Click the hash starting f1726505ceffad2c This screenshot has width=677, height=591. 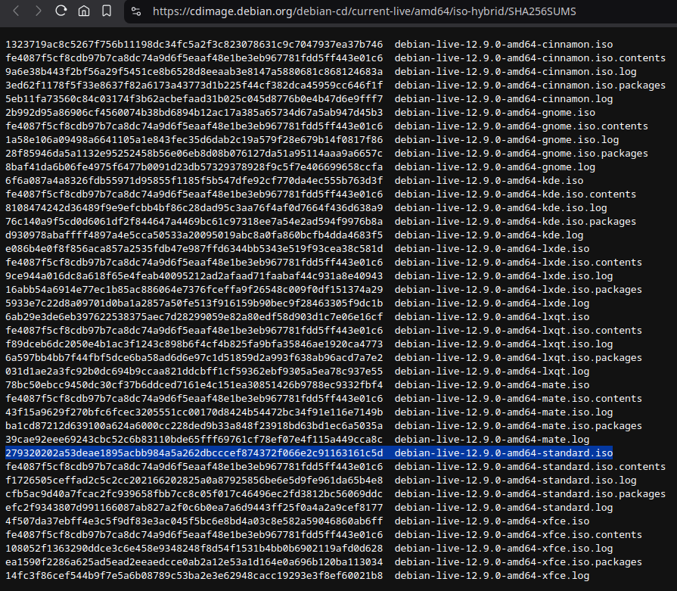tap(194, 480)
